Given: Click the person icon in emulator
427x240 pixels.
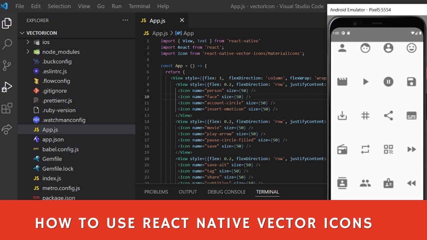Looking at the screenshot, I should coord(342,48).
